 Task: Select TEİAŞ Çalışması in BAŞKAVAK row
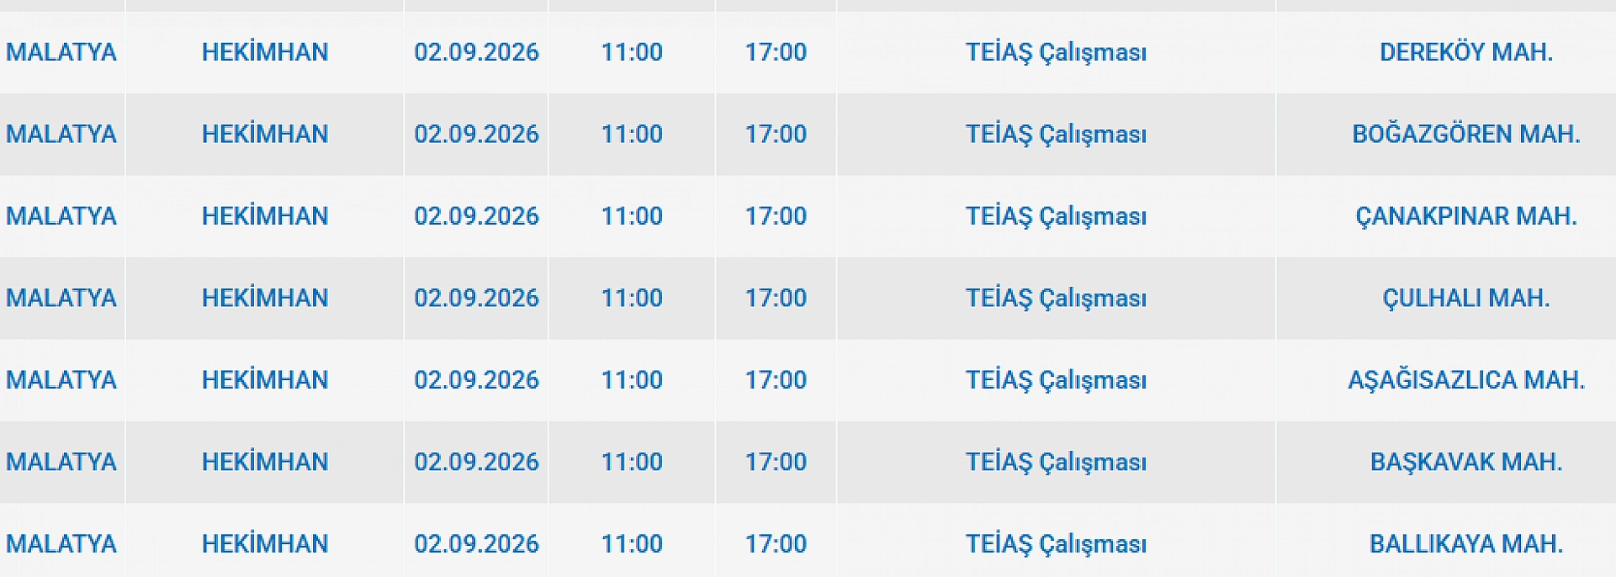[x=1056, y=463]
